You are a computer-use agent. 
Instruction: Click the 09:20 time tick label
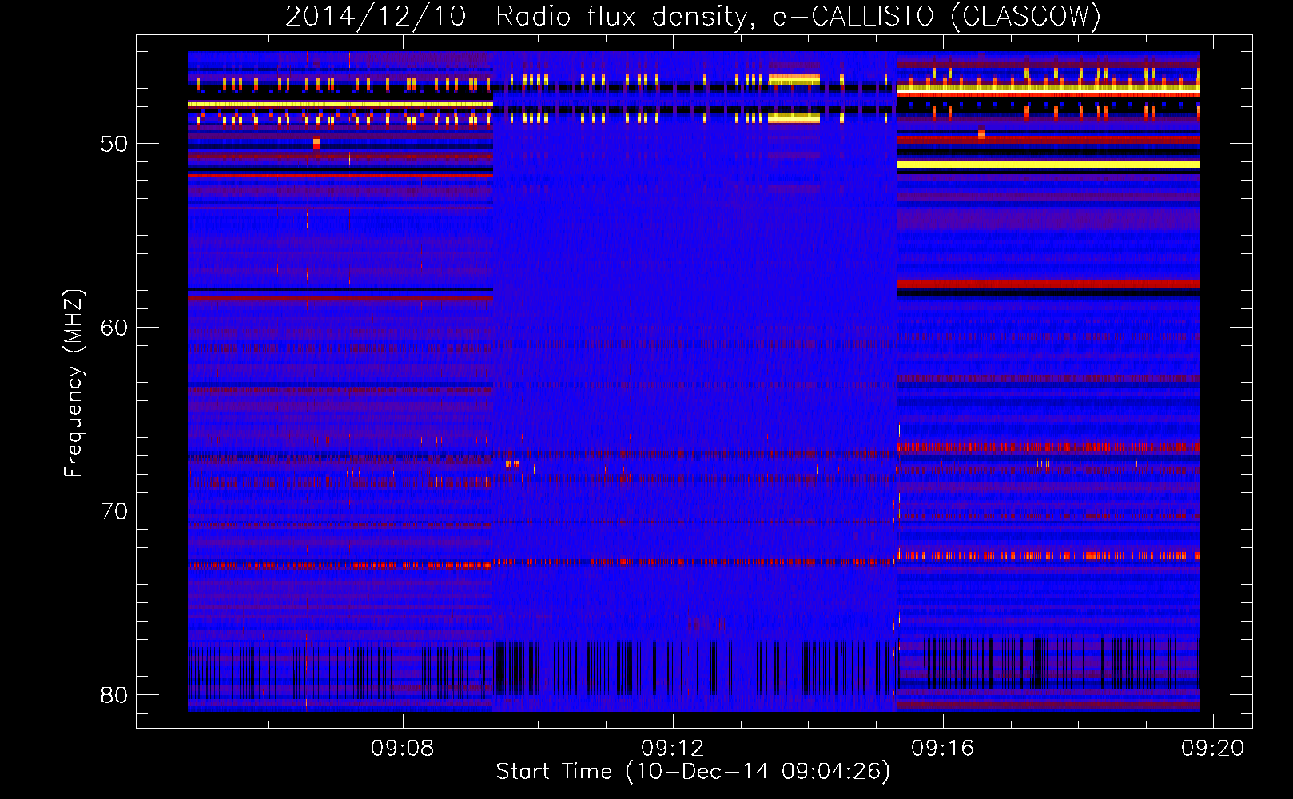tap(1213, 748)
